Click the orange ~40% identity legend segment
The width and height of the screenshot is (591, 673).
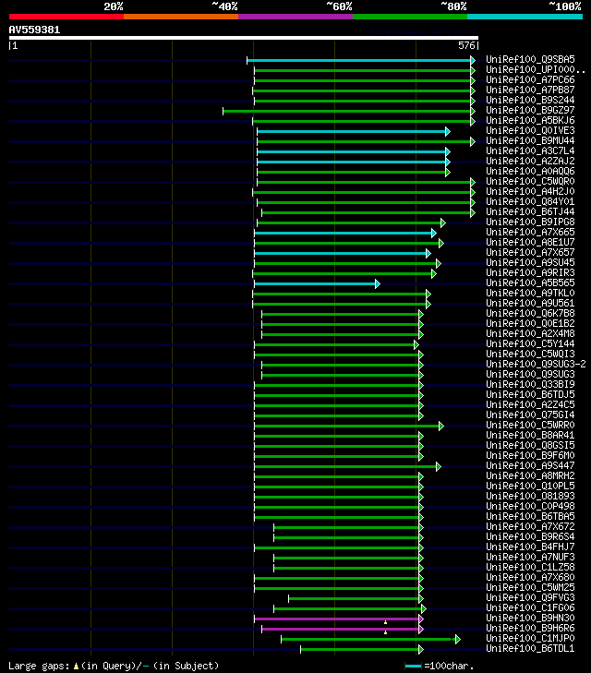tap(181, 17)
